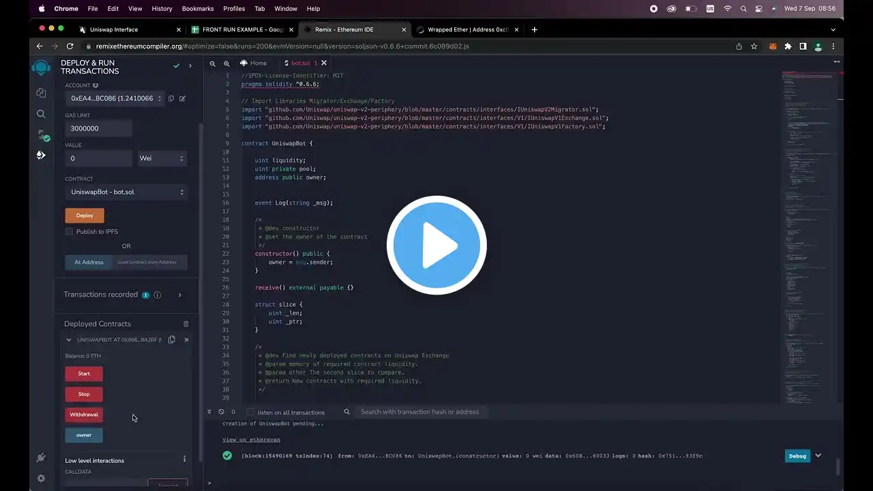Click the trash icon beside Deployed Contracts

coord(186,324)
